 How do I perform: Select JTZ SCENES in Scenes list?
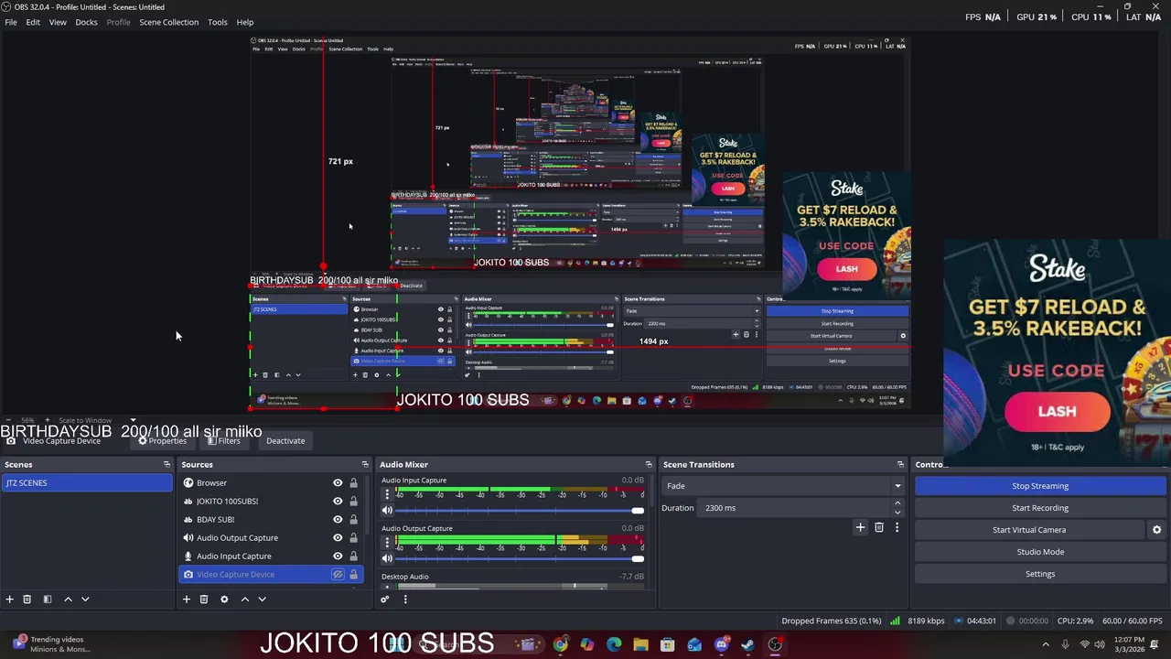(x=86, y=483)
